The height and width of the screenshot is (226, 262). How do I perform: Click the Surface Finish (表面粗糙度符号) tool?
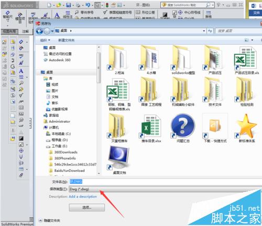(x=117, y=12)
